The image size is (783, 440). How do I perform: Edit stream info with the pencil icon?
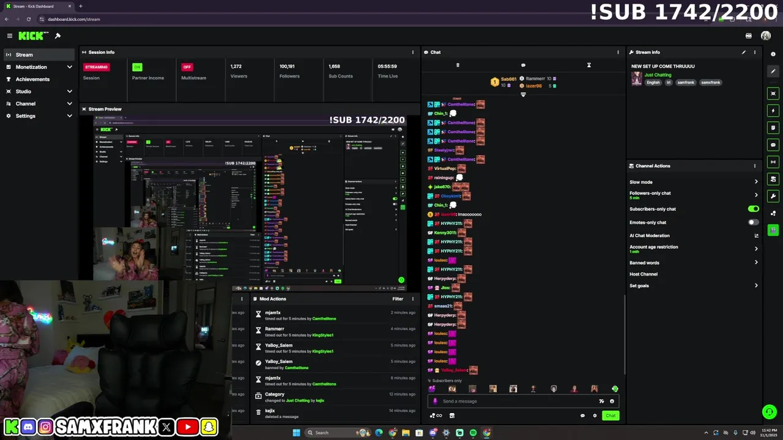click(x=744, y=52)
